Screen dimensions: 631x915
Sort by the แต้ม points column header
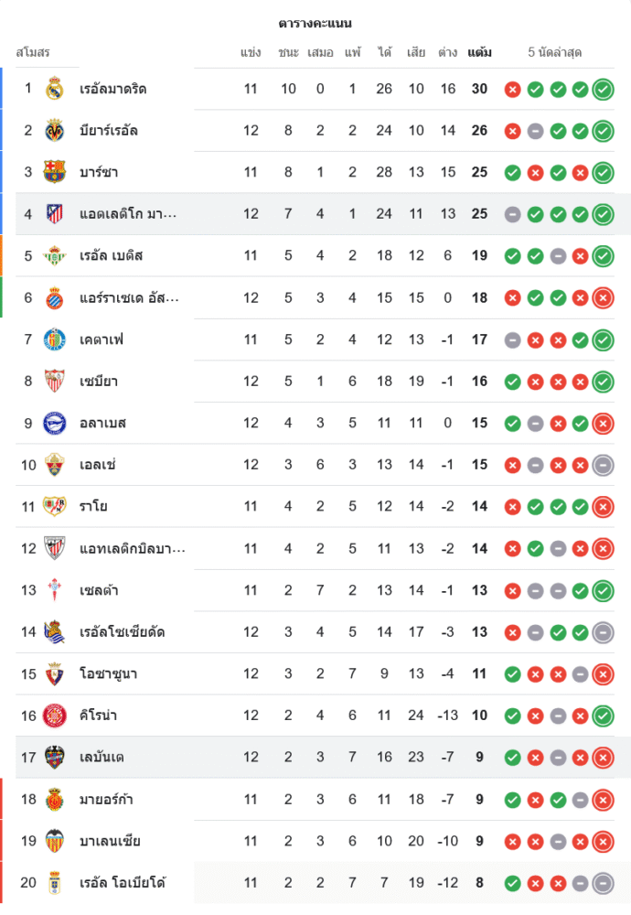click(479, 53)
